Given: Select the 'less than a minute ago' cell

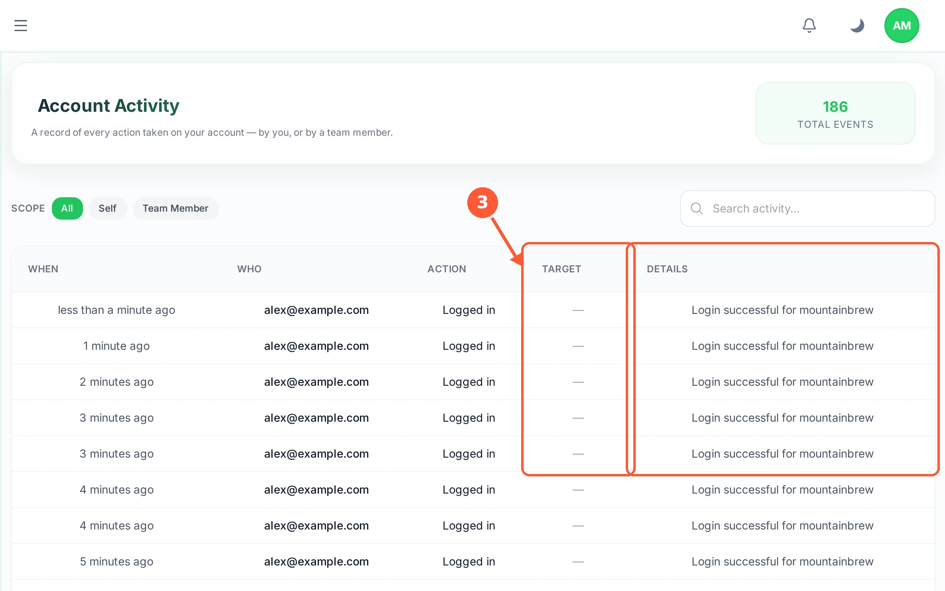Looking at the screenshot, I should 117,310.
